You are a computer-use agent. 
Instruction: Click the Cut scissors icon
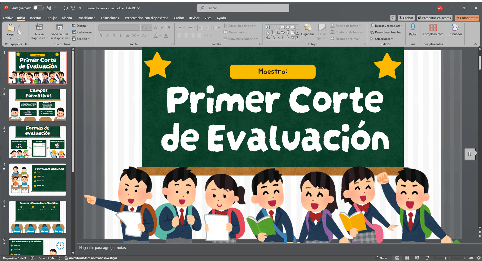[19, 26]
